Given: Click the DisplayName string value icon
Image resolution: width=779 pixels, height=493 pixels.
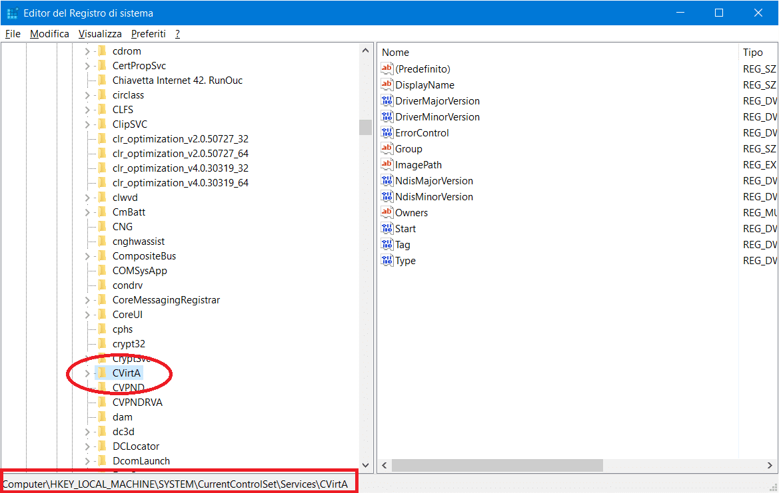Looking at the screenshot, I should [387, 84].
